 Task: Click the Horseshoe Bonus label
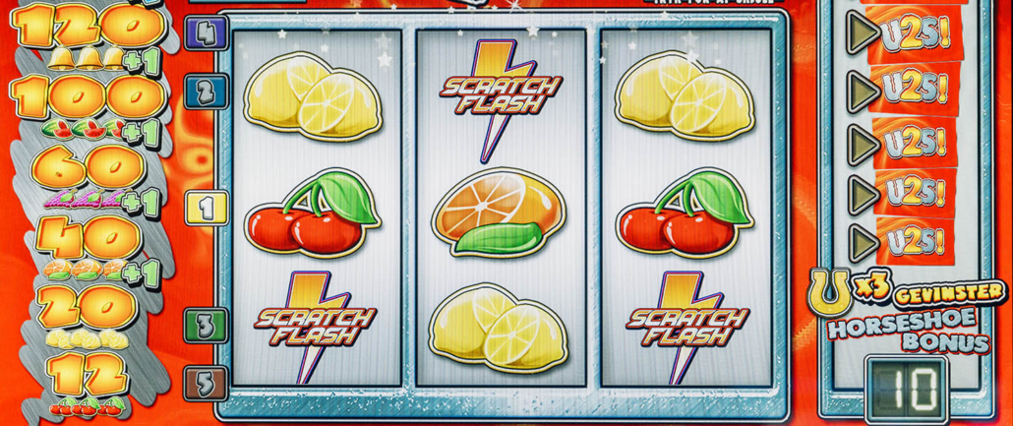click(x=909, y=331)
